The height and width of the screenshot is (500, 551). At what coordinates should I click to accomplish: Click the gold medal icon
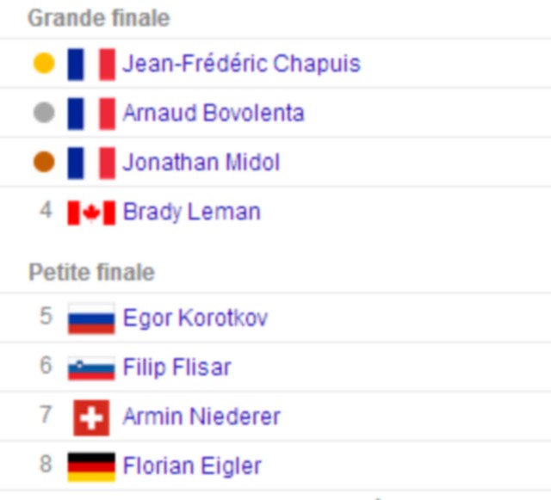point(44,63)
